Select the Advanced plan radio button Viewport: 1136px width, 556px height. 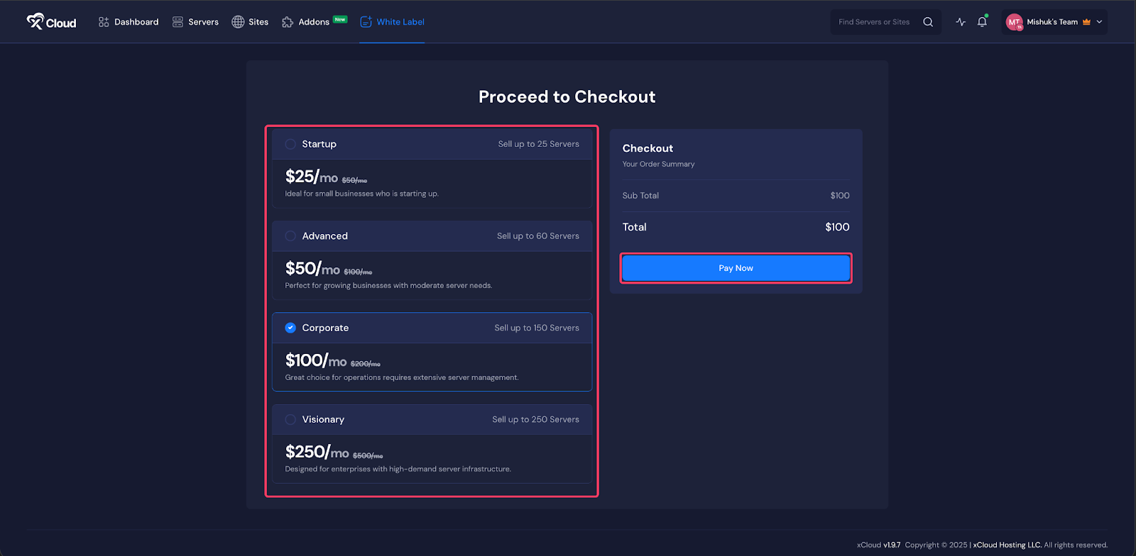click(290, 236)
